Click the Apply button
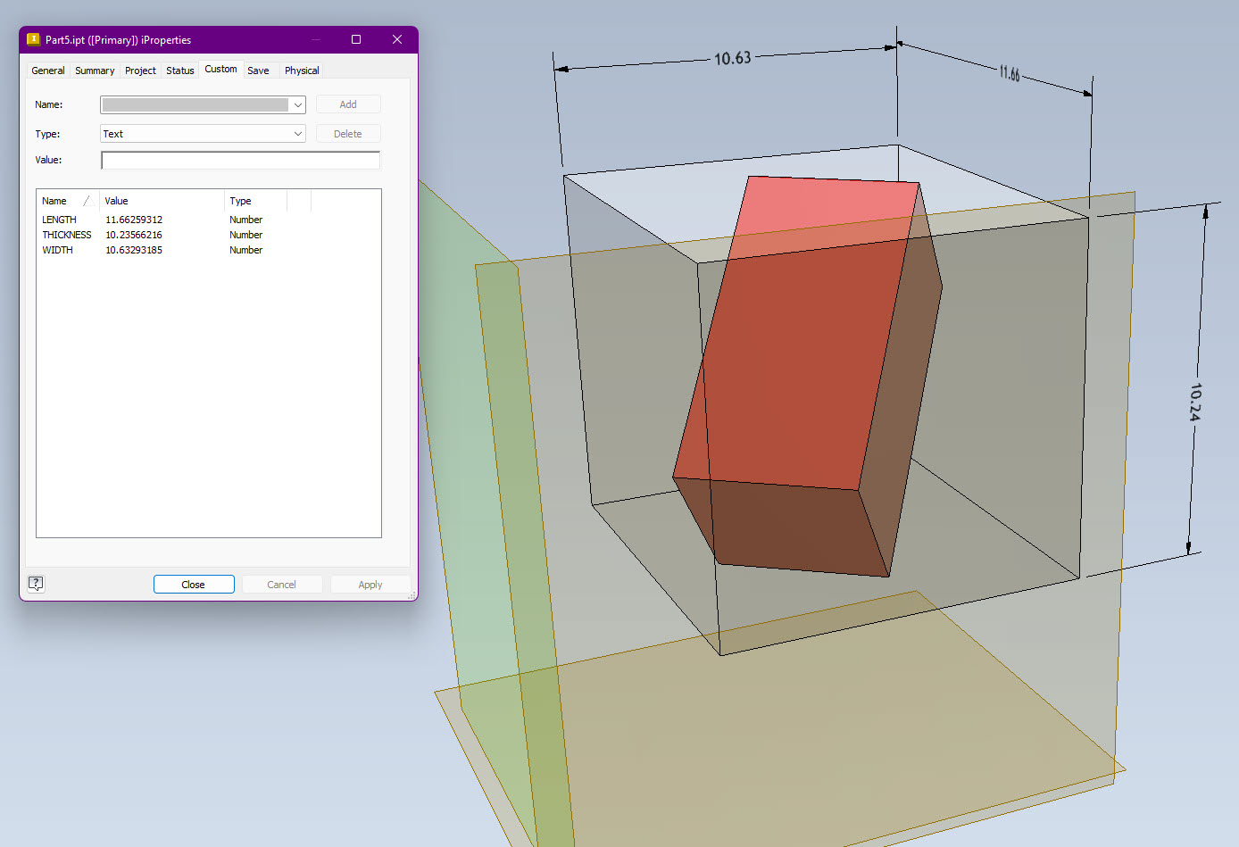This screenshot has width=1239, height=847. pos(370,585)
